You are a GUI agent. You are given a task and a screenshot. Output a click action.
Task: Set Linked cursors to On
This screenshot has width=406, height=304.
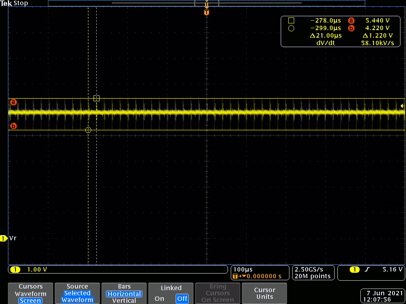point(159,298)
